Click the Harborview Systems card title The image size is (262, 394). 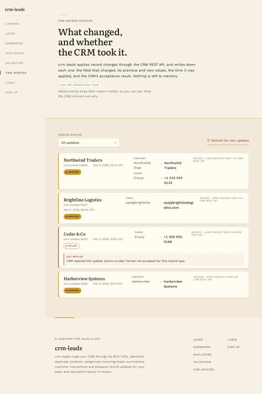click(x=84, y=279)
